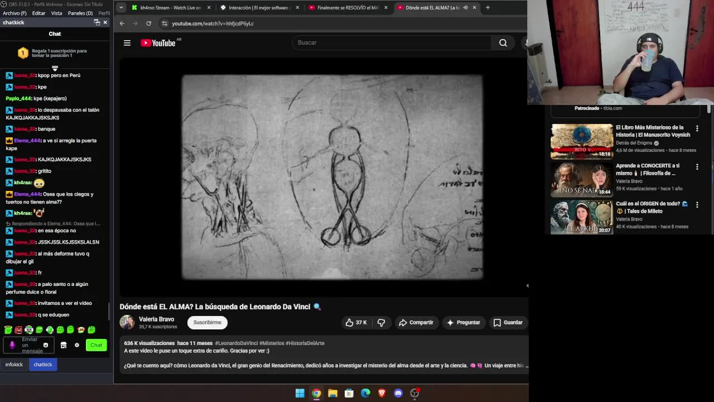Open Manuscrito Voynich video thumbnail
This screenshot has width=714, height=402.
click(x=582, y=142)
